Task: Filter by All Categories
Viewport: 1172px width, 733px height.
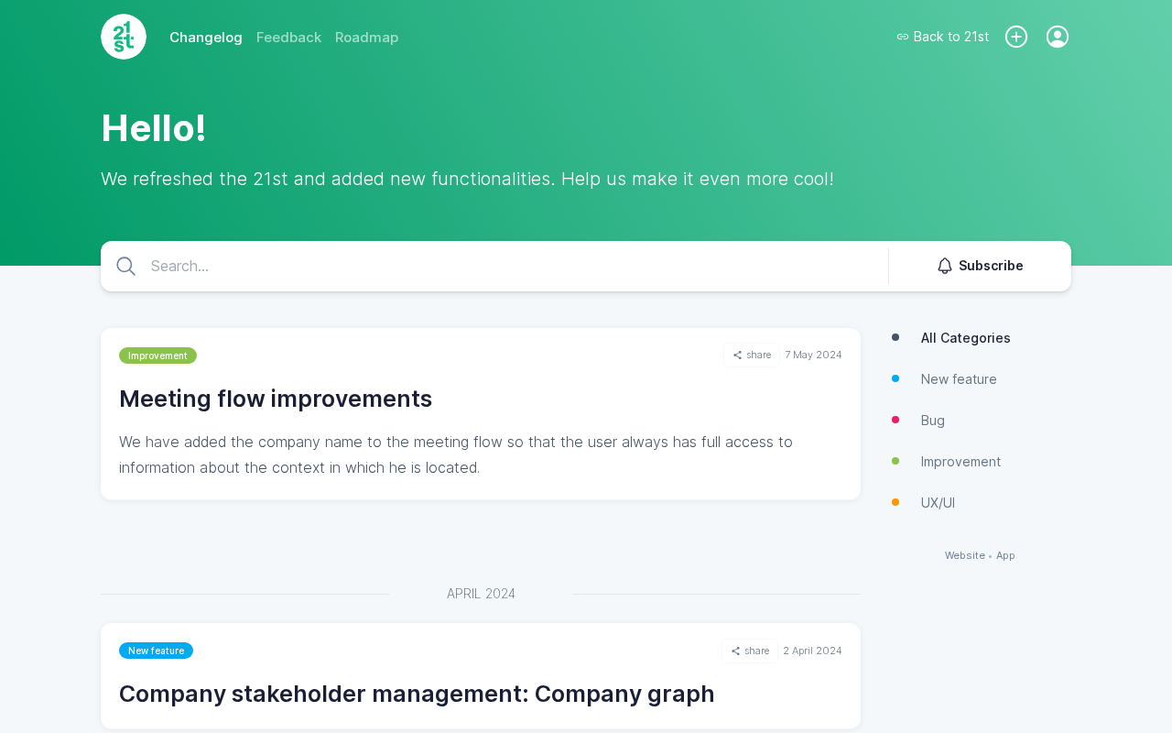Action: click(965, 338)
